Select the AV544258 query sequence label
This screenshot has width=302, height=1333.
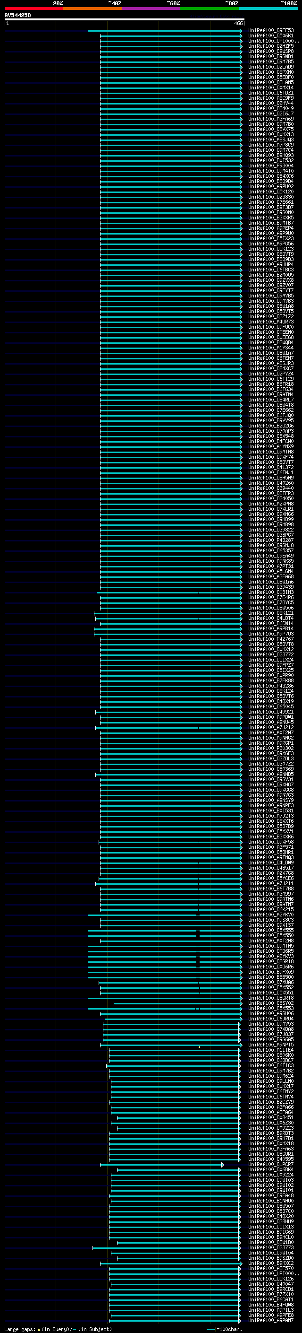point(17,15)
